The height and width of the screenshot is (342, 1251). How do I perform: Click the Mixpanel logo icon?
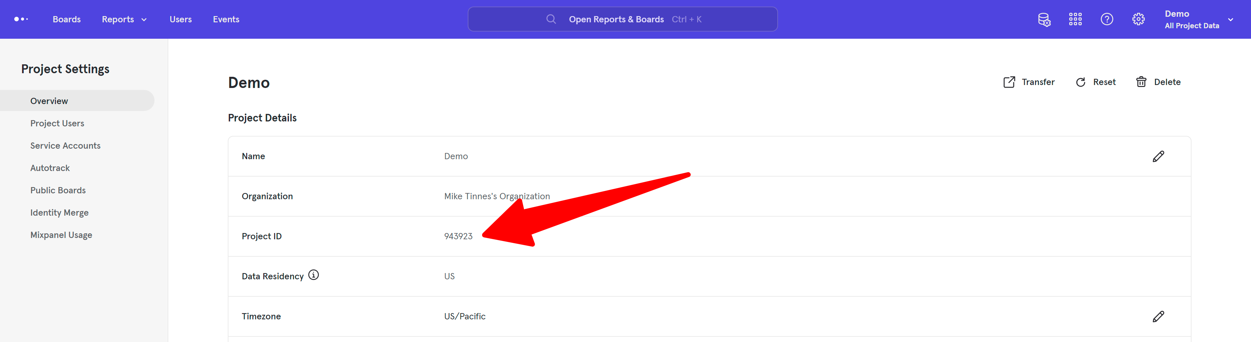(21, 19)
